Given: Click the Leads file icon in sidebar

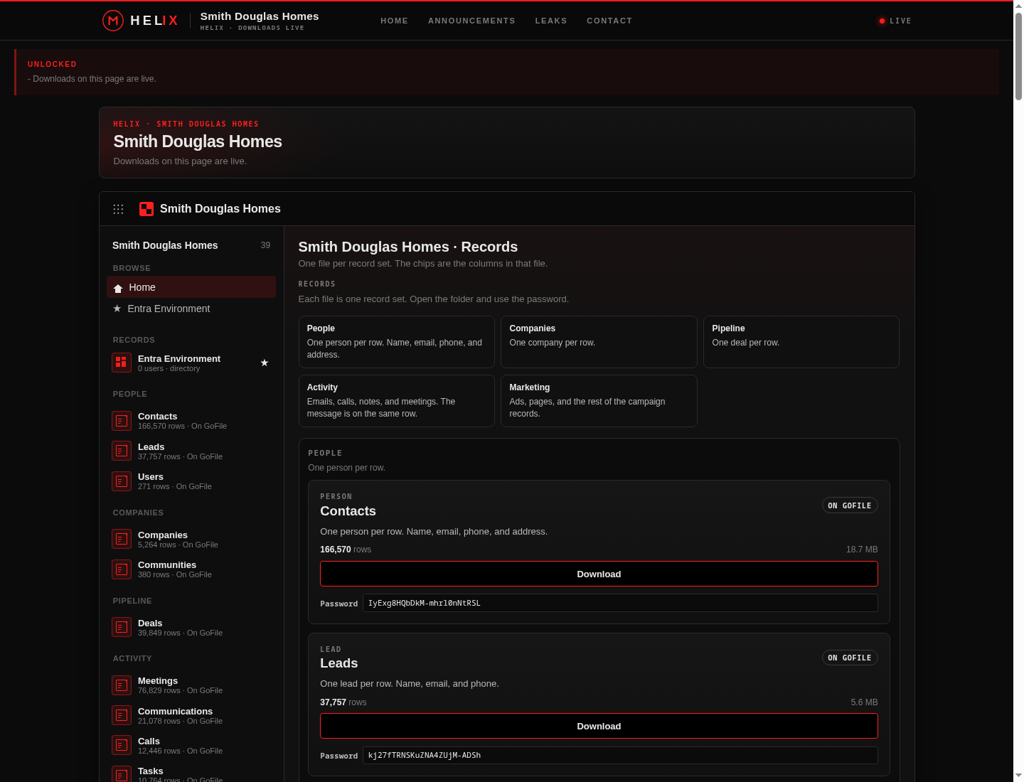Looking at the screenshot, I should pos(122,451).
